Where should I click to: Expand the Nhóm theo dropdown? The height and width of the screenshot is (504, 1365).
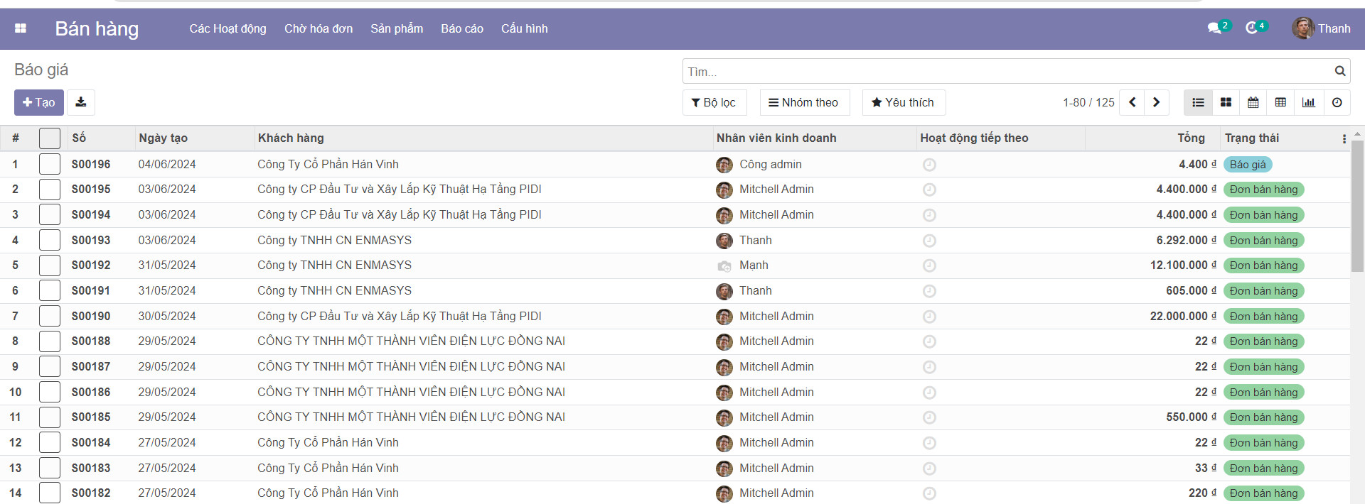coord(803,102)
